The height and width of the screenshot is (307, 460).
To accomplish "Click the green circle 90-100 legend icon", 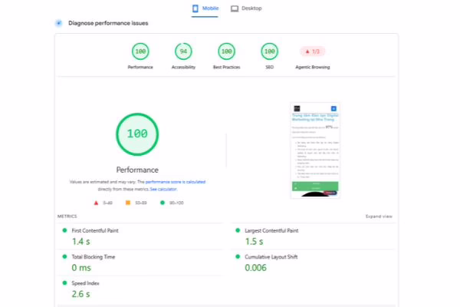I will (x=163, y=203).
